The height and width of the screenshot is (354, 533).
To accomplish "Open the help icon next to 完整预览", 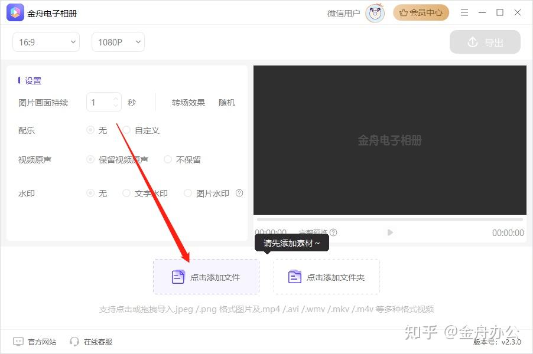I will pos(333,232).
